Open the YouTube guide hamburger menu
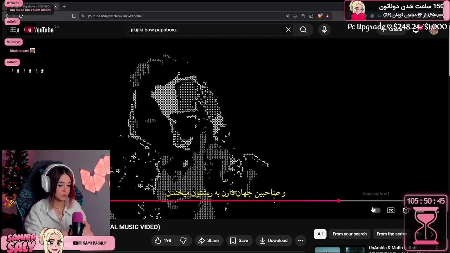This screenshot has width=450, height=253. point(13,30)
